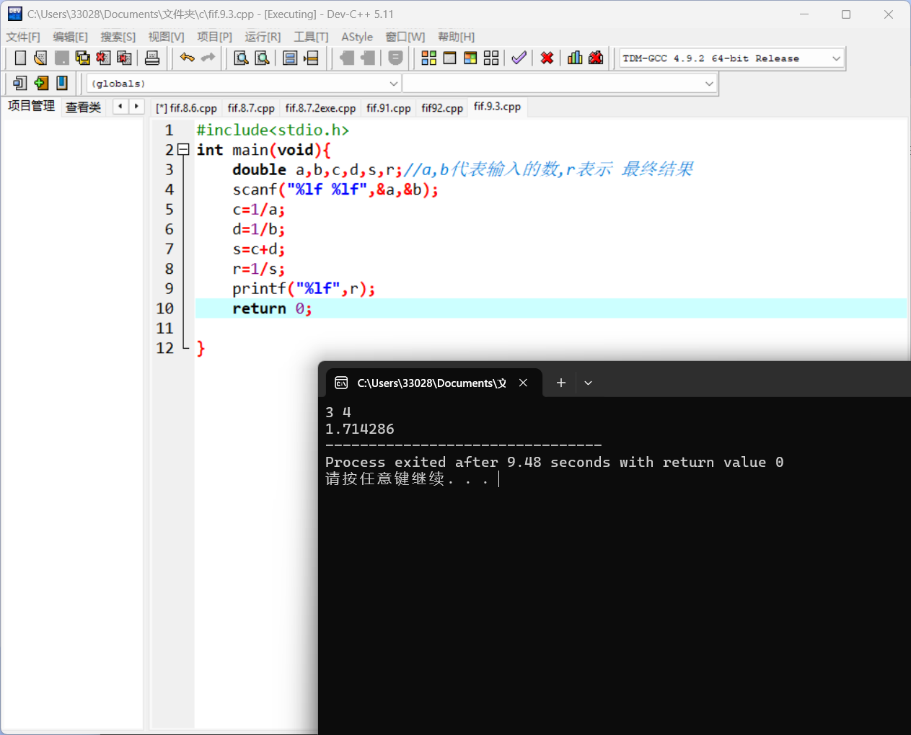Screen dimensions: 911x735
Task: Open the TDM-GCC 4.9.2 compiler dropdown
Action: [836, 58]
